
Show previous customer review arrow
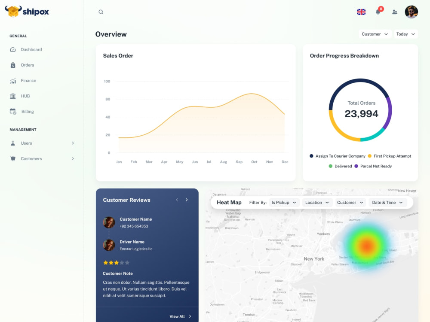[177, 200]
